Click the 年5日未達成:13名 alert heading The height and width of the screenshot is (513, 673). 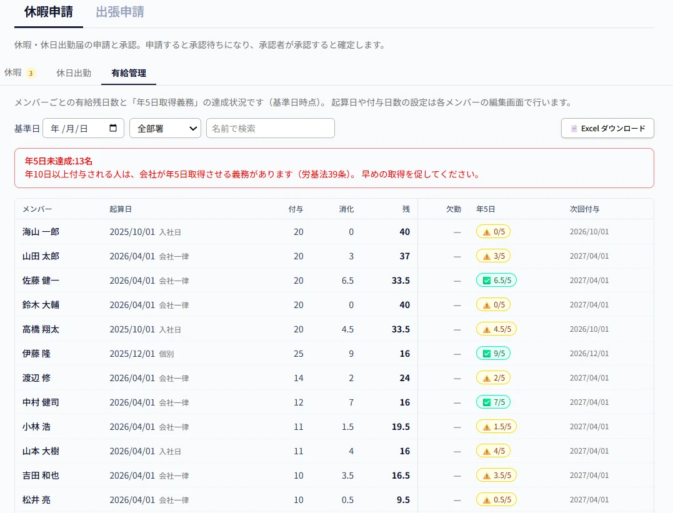coord(58,161)
